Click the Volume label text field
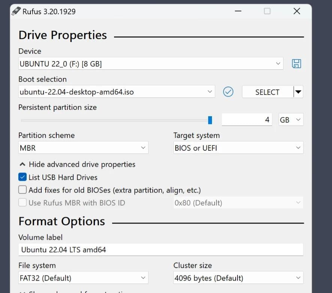 [x=161, y=250]
